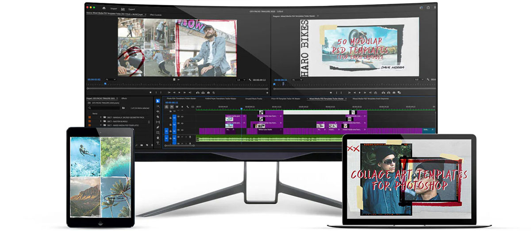Select the Razor tool

click(x=158, y=116)
